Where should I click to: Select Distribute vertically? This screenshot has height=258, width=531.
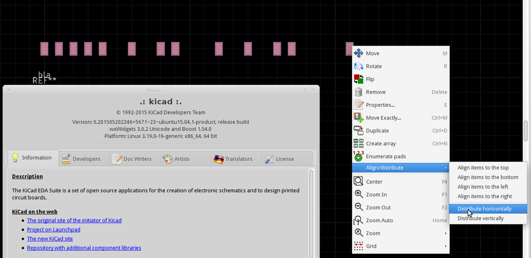tap(488, 218)
